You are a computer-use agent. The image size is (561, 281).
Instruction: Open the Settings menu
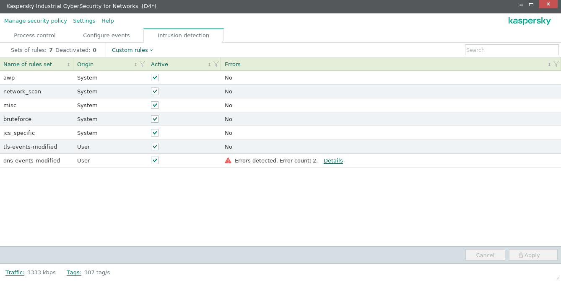coord(84,21)
